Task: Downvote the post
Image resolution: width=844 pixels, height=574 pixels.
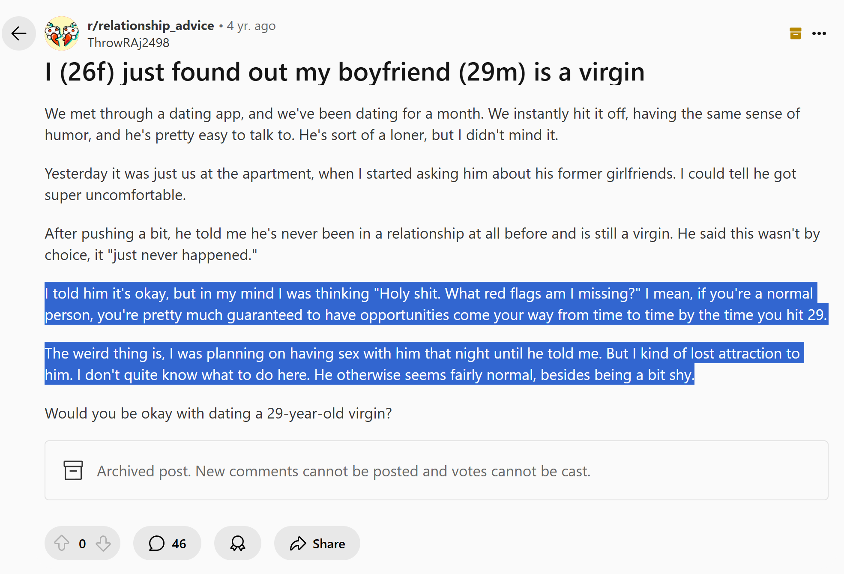Action: coord(103,543)
